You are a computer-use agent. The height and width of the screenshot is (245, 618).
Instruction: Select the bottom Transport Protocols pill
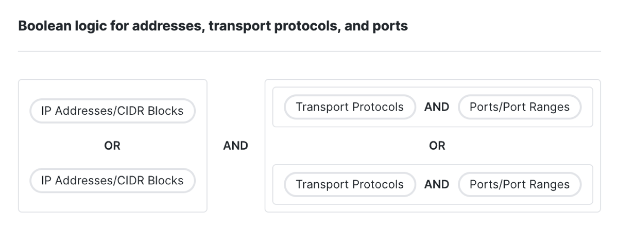pyautogui.click(x=350, y=184)
